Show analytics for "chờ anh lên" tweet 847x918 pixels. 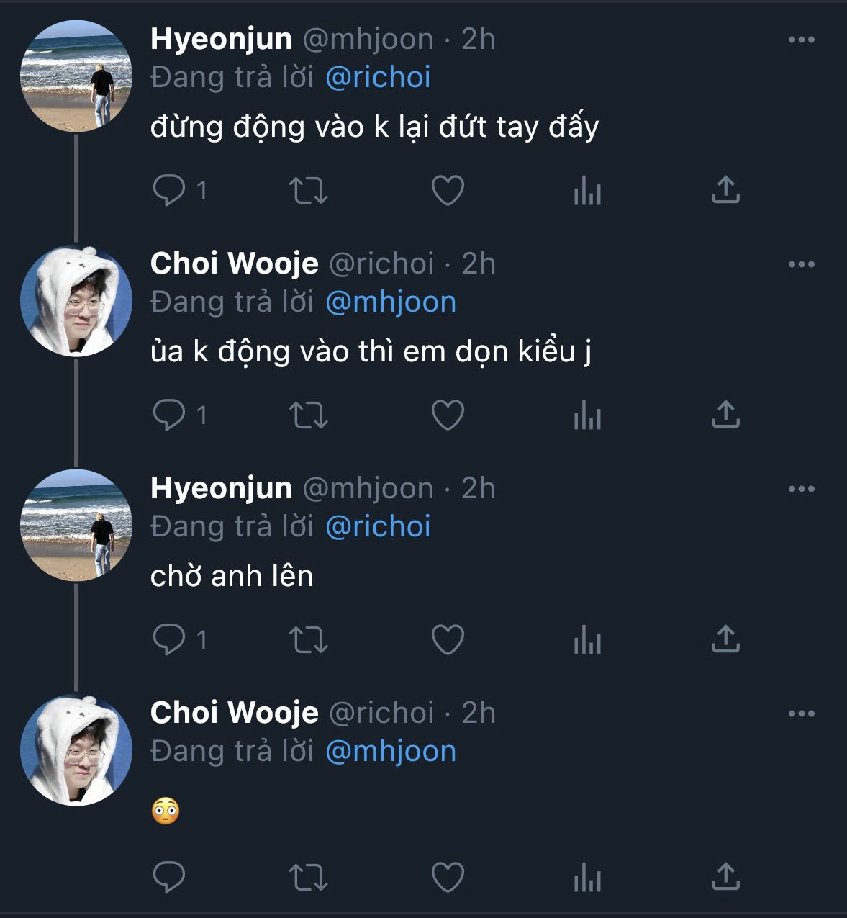[x=587, y=641]
